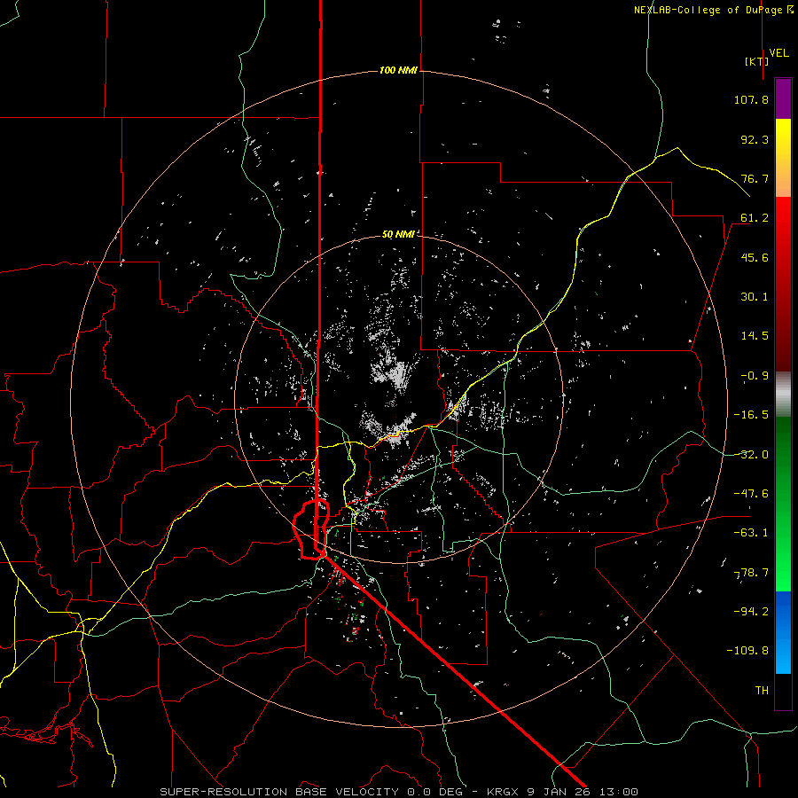
Task: Pick the blue segment of the color bar
Action: coord(783,632)
